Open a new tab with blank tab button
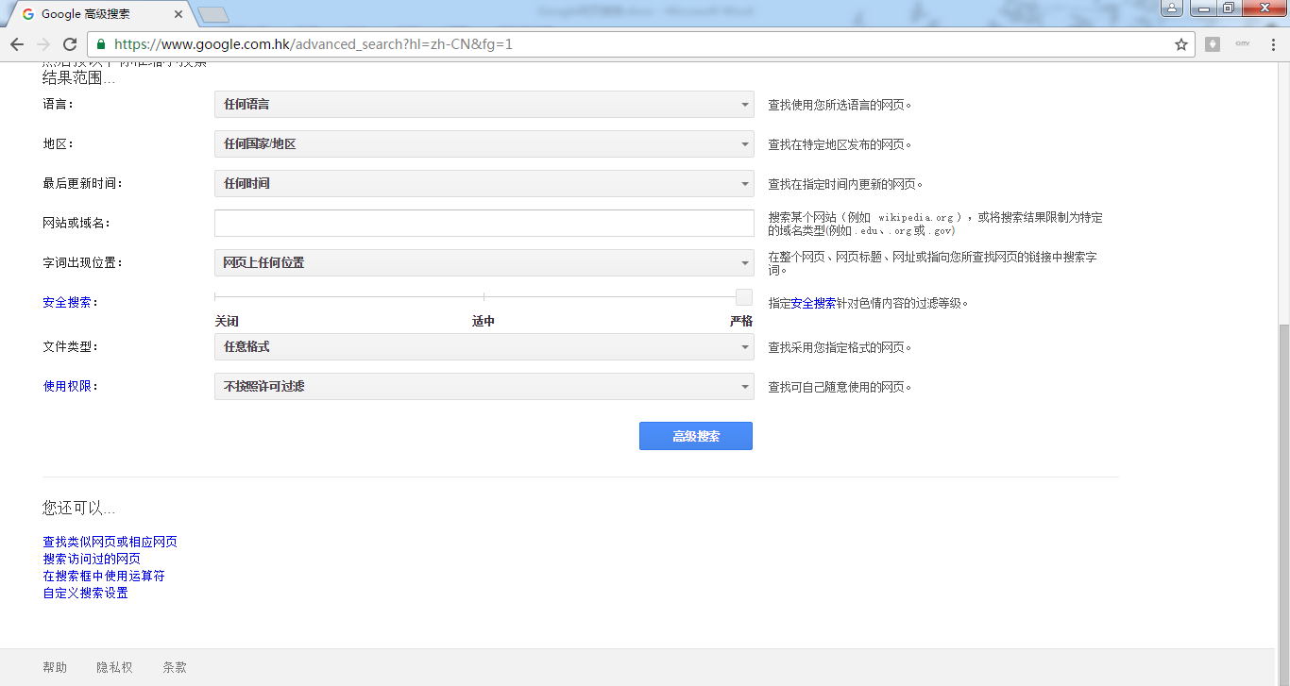This screenshot has width=1290, height=686. point(213,14)
